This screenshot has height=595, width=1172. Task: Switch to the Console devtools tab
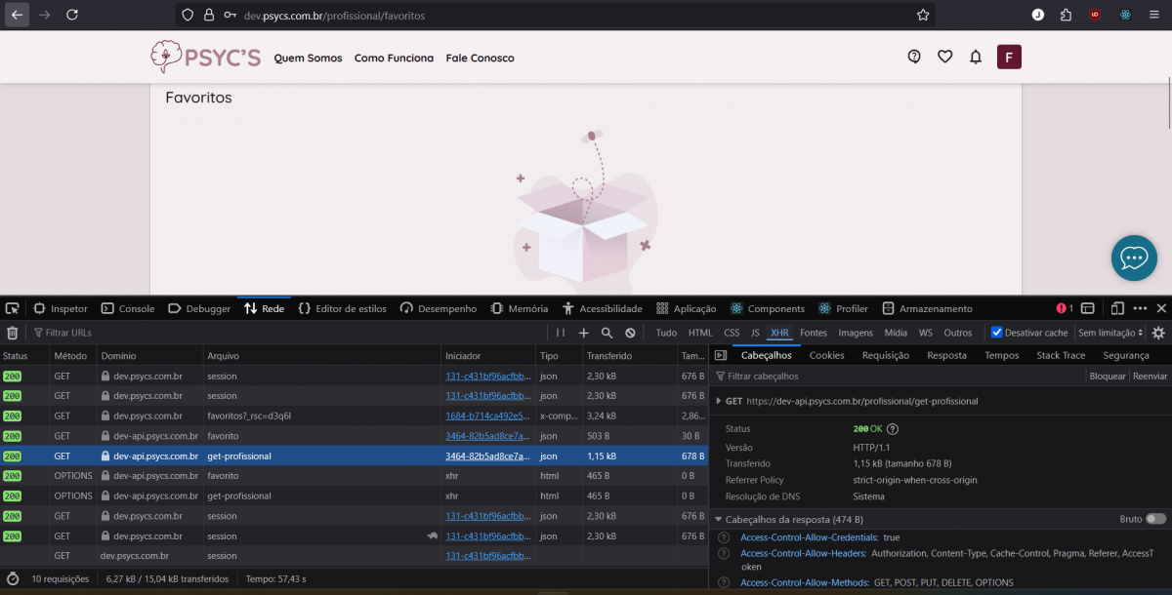point(127,308)
